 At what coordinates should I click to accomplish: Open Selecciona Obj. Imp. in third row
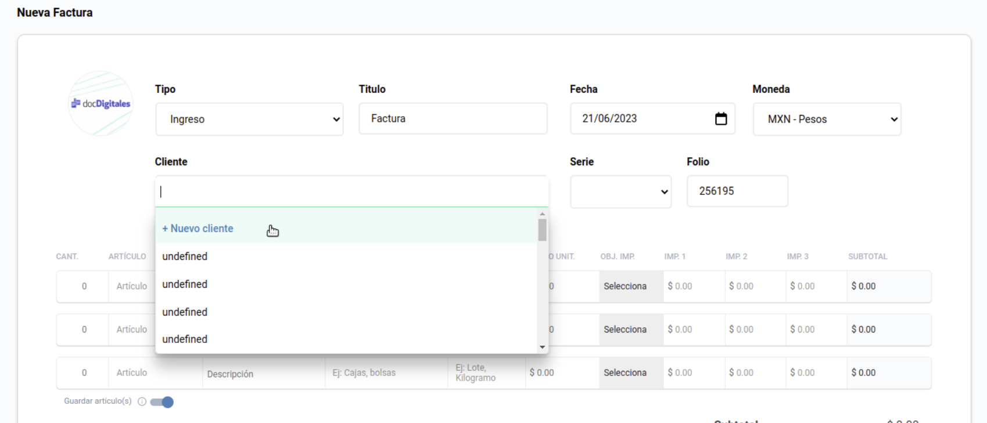point(631,373)
